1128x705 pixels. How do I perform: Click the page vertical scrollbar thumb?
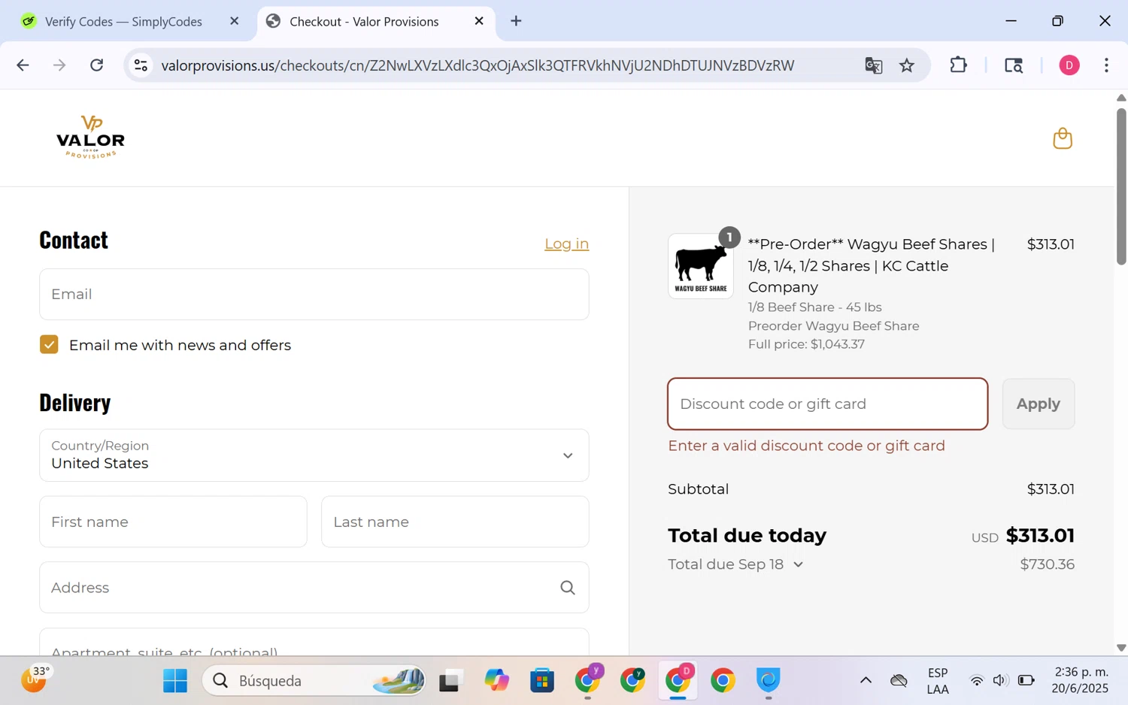[1121, 186]
